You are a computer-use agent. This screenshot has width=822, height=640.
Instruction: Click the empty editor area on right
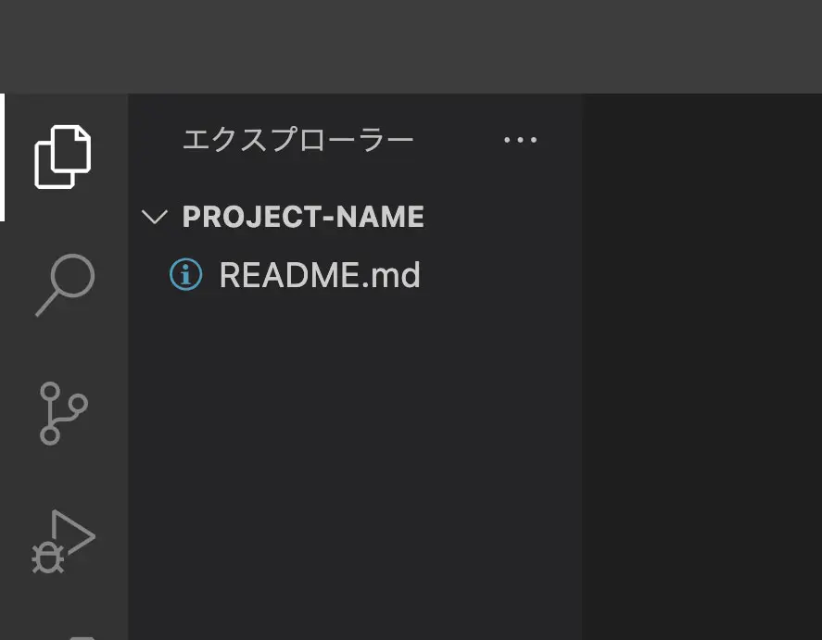coord(702,370)
